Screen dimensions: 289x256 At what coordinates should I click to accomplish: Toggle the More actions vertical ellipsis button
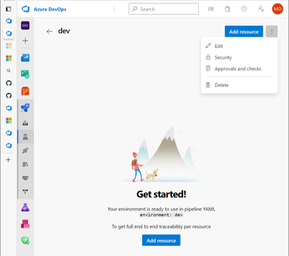click(272, 31)
